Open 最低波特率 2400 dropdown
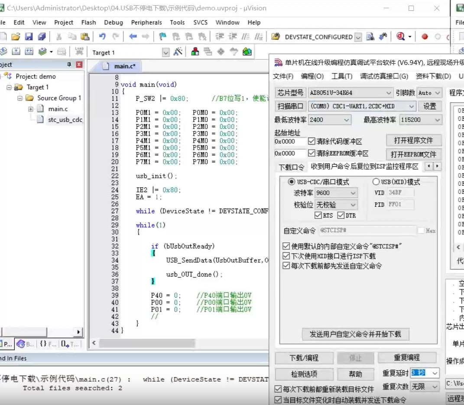This screenshot has width=464, height=405. point(330,120)
